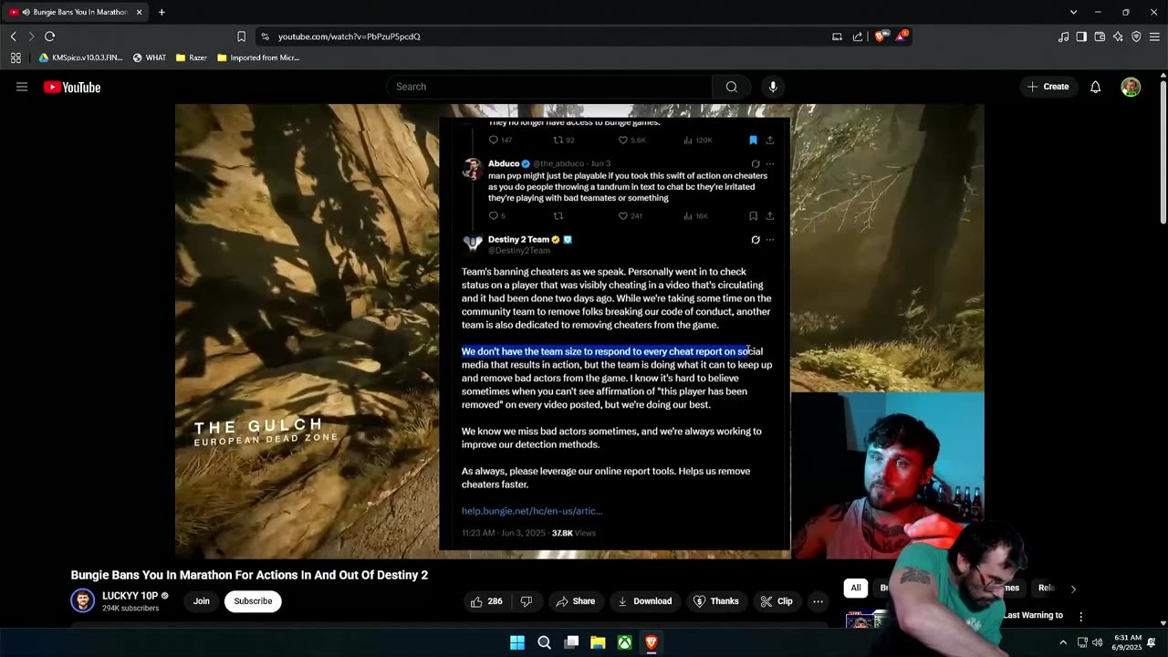Open the Task View taskbar icon

coord(571,642)
